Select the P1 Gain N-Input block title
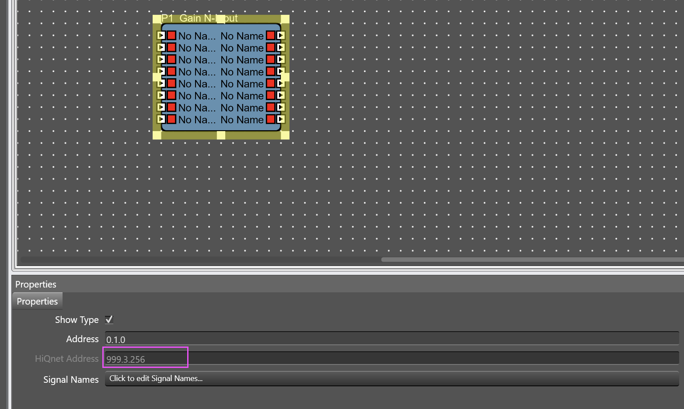 point(199,18)
